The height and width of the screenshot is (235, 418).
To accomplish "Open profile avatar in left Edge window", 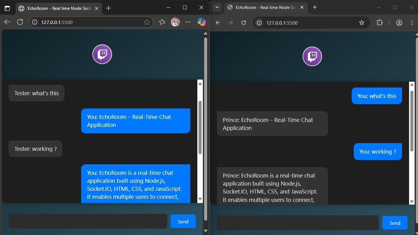I will point(175,22).
